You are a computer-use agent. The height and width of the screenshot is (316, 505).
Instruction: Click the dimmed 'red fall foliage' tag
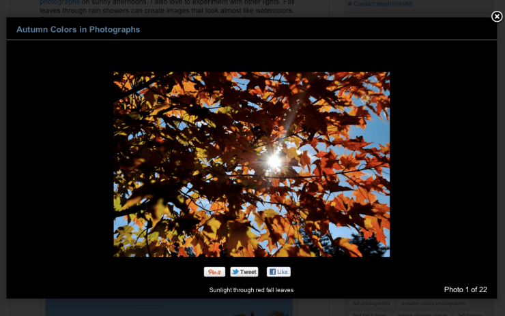371,313
